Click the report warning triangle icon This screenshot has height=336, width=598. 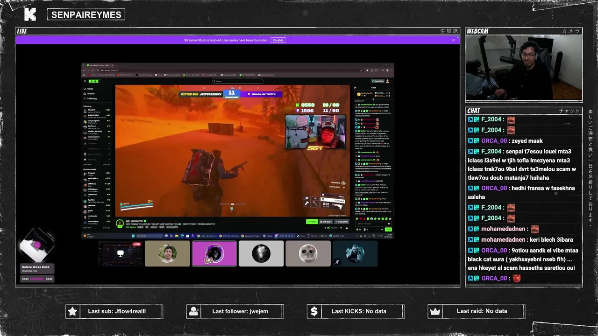pos(347,228)
